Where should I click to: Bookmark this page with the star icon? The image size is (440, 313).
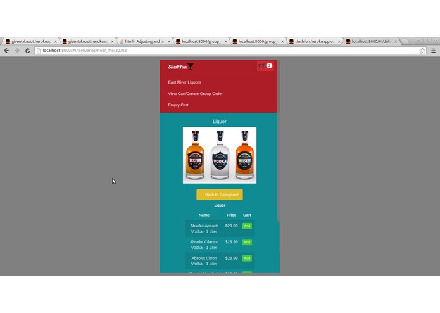click(x=422, y=51)
